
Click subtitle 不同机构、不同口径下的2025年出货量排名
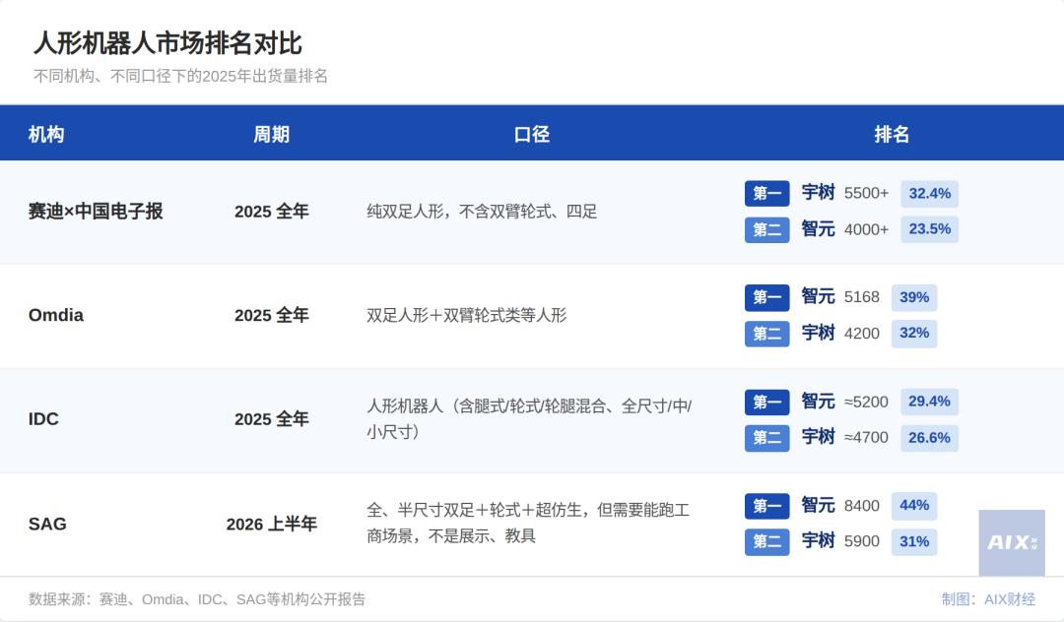180,76
